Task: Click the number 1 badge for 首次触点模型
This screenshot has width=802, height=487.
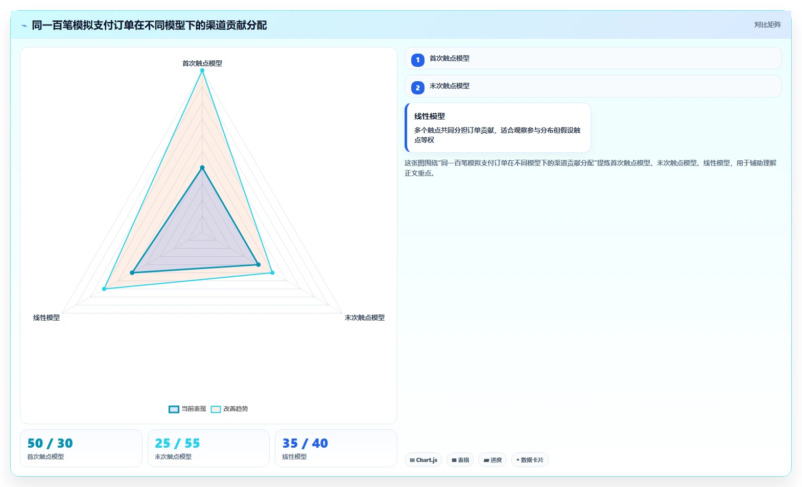Action: [417, 60]
